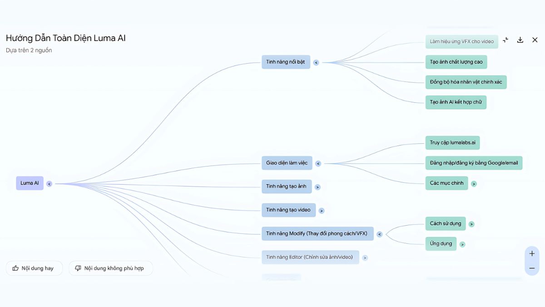Open the Đồng bộ hóa nhân vật chính xác node
Viewport: 545px width, 307px height.
[x=466, y=82]
